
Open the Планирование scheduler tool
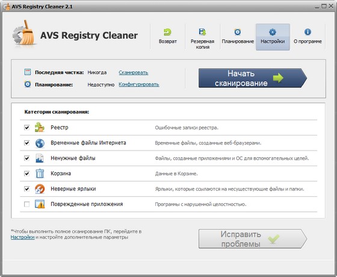[x=238, y=37]
